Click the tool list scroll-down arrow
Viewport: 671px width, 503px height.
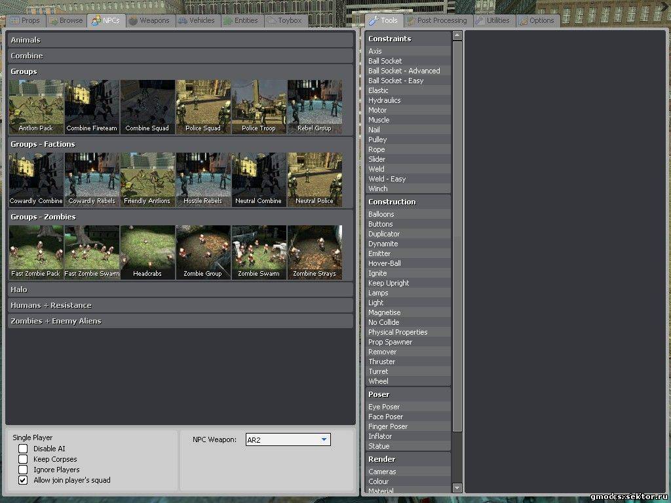pyautogui.click(x=457, y=487)
